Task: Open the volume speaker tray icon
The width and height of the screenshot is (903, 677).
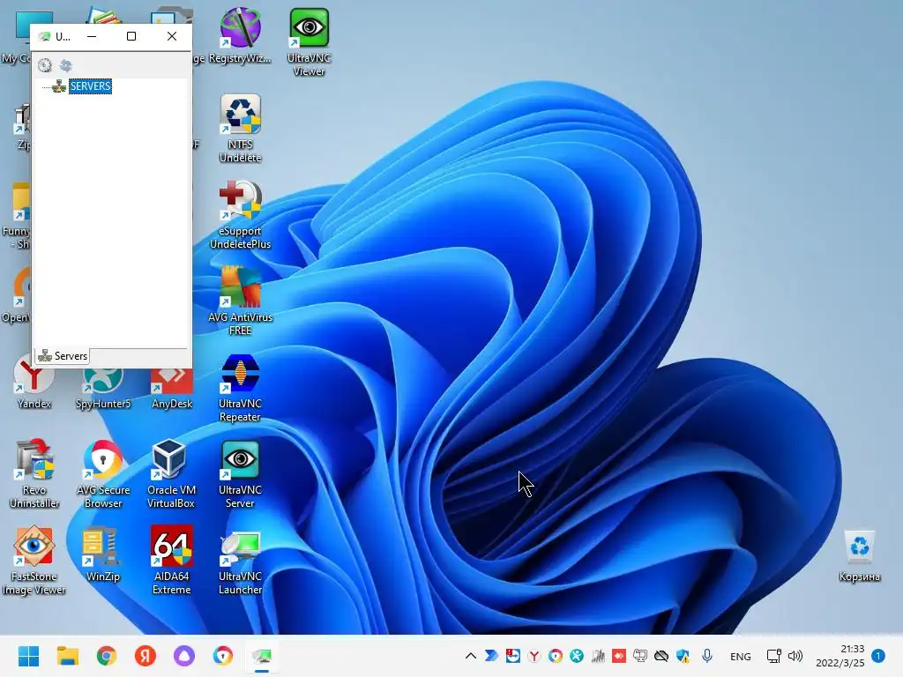Action: tap(795, 656)
